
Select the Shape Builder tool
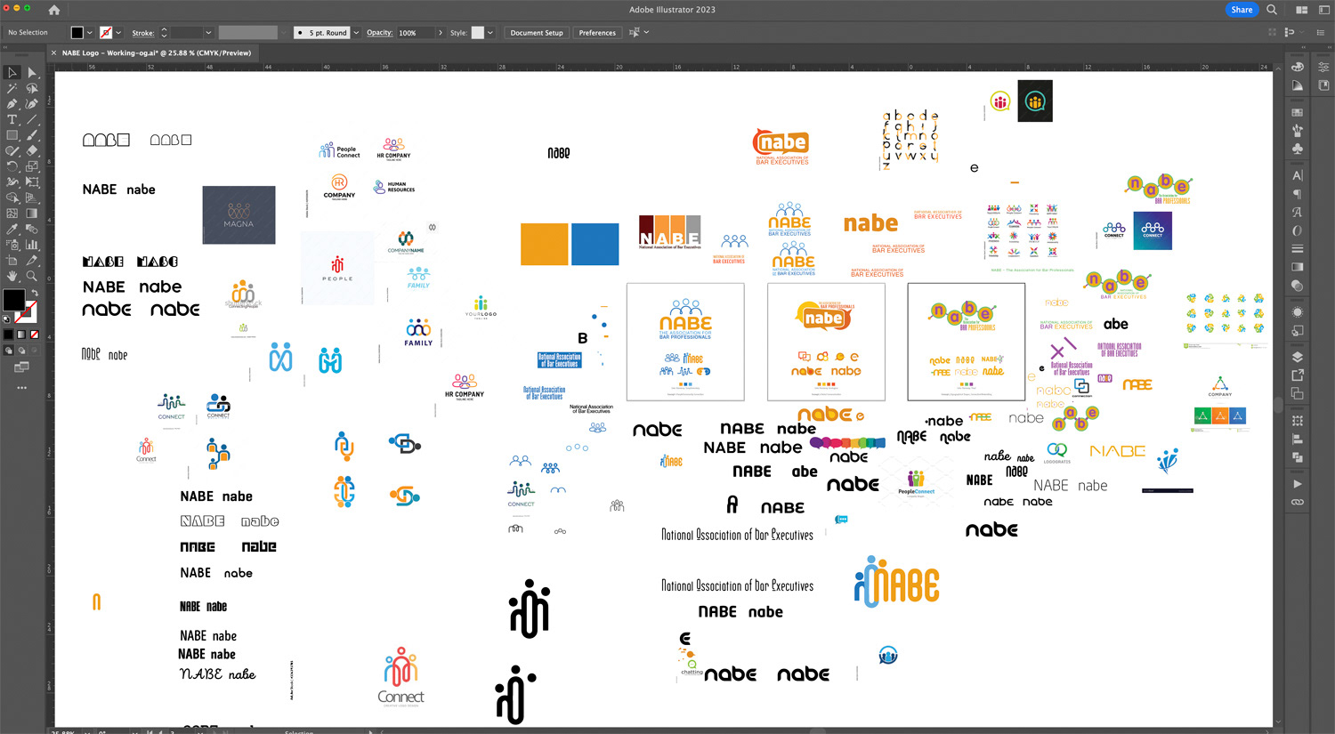[x=12, y=198]
